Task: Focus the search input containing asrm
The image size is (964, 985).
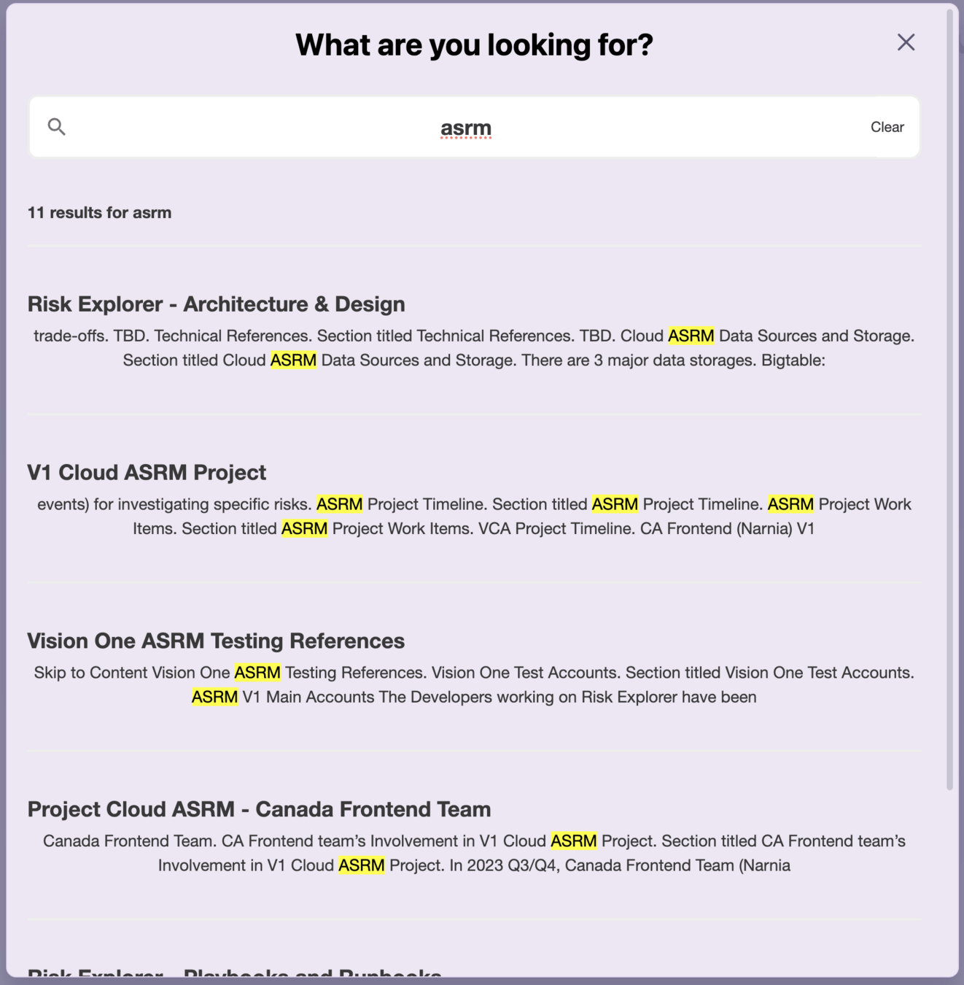Action: 474,127
